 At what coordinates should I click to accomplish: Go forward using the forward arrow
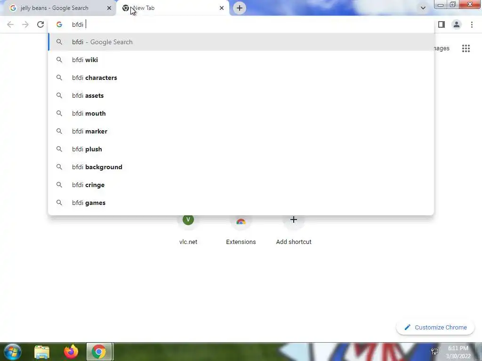click(x=25, y=24)
